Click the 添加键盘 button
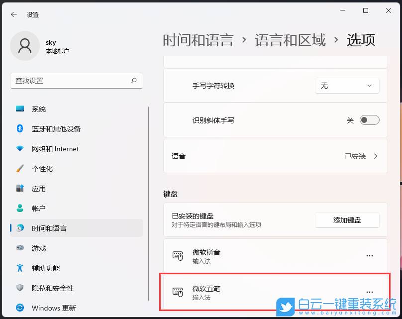 347,220
